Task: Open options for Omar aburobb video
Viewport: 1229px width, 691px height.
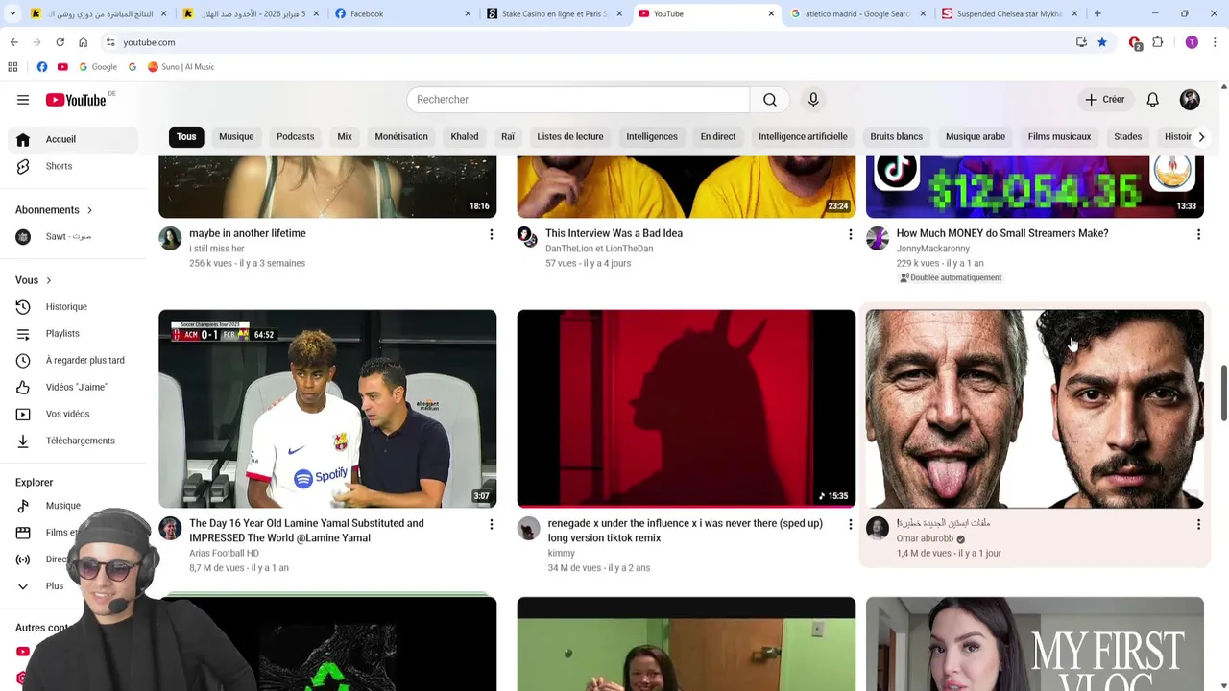Action: click(1198, 524)
